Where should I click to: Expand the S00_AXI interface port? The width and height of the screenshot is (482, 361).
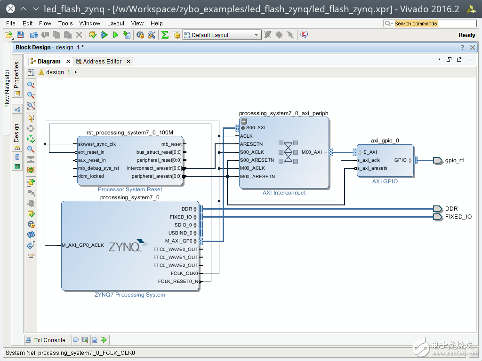point(243,128)
